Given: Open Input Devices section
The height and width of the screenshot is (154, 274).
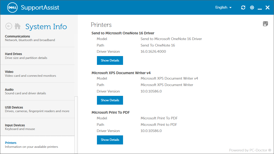Looking at the screenshot, I should point(37,127).
